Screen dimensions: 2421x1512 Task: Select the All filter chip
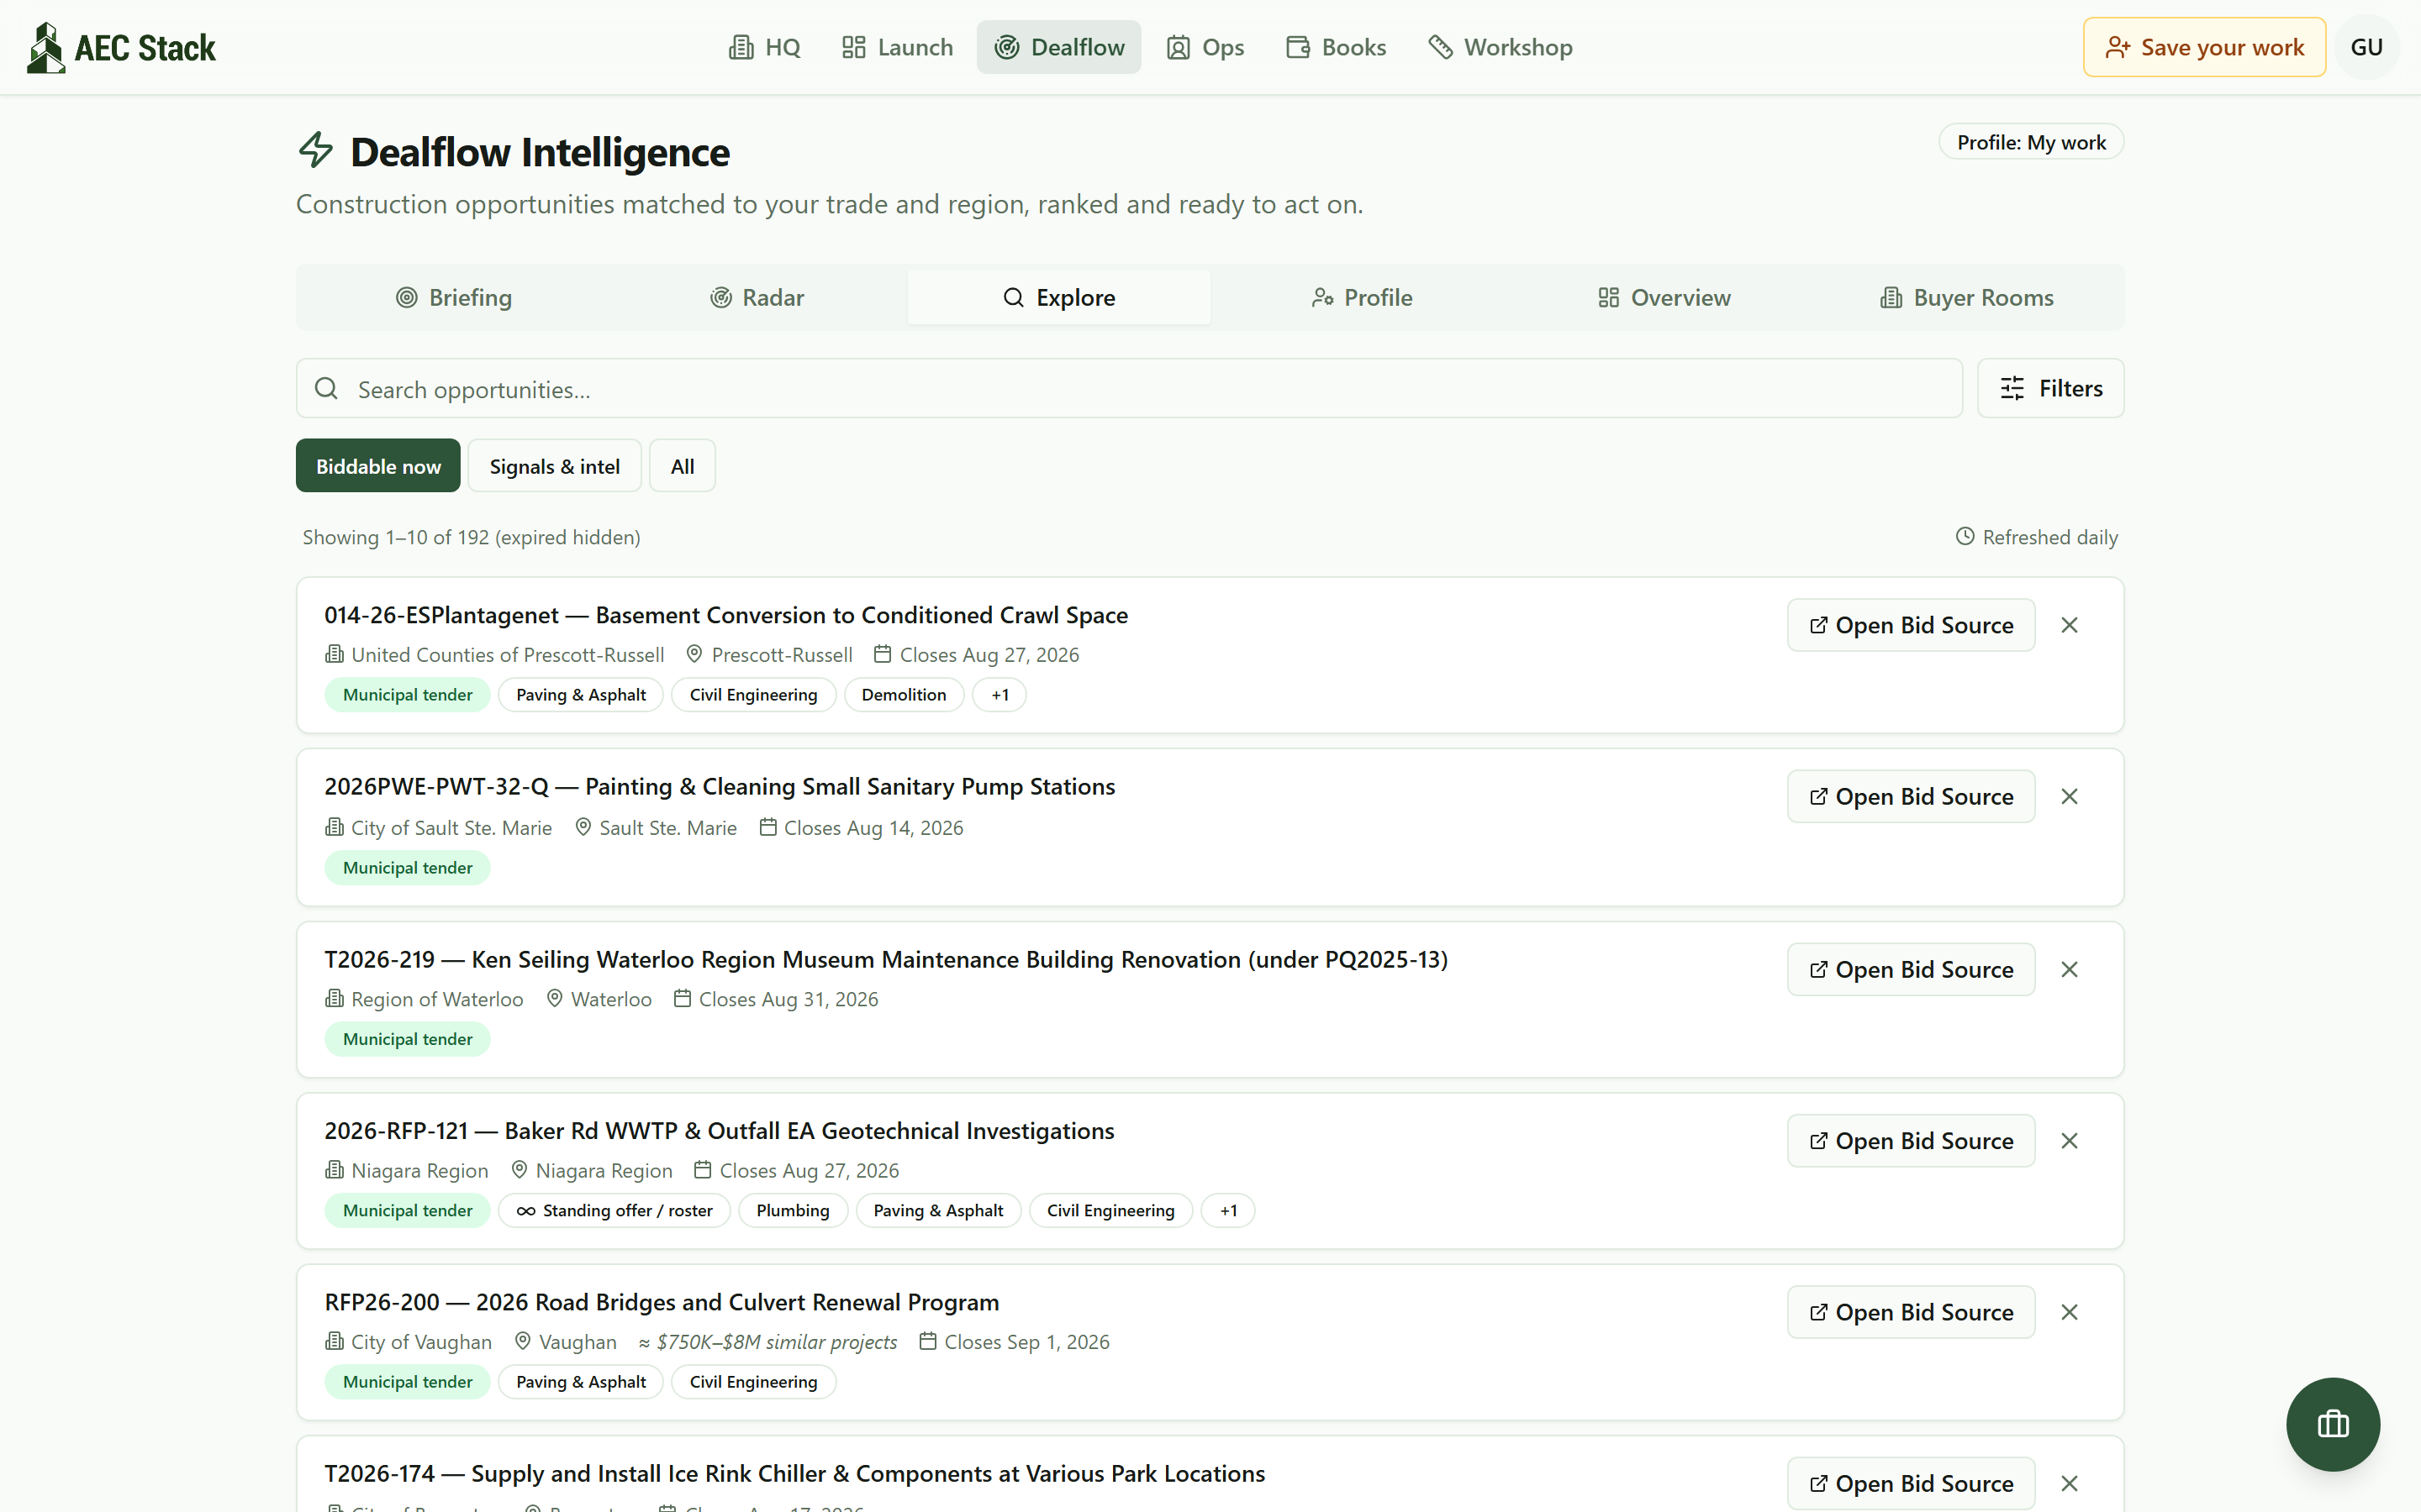683,465
